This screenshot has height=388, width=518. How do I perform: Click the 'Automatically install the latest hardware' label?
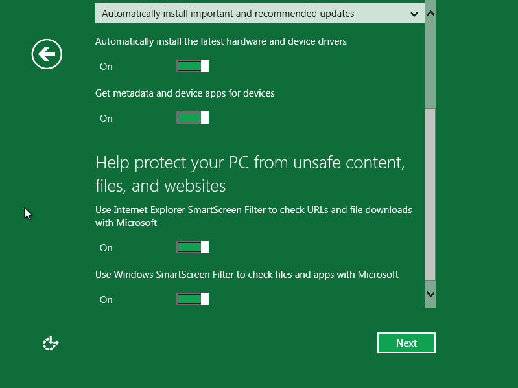220,41
